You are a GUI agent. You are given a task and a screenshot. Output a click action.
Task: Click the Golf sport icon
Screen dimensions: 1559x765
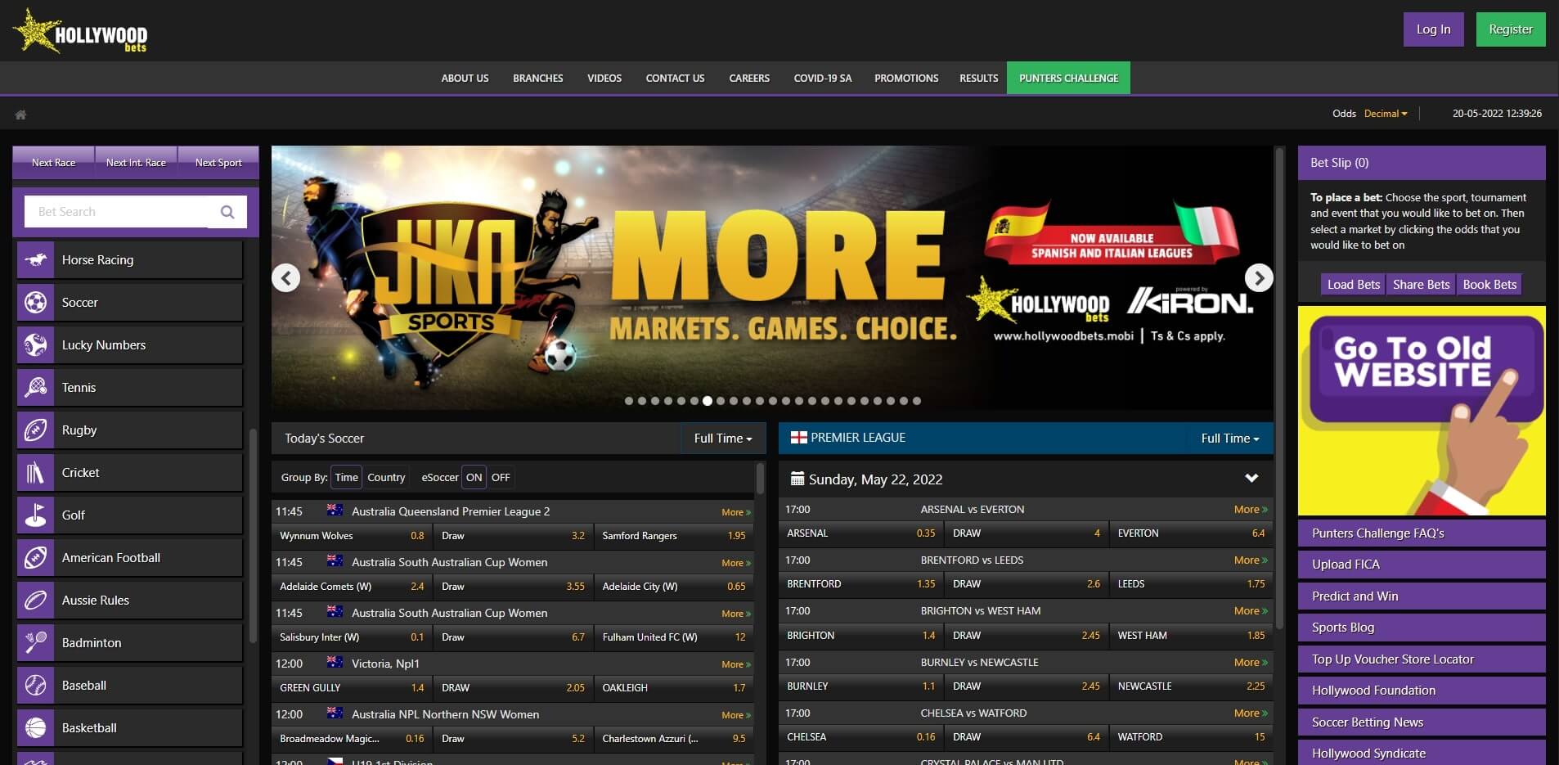(x=35, y=515)
